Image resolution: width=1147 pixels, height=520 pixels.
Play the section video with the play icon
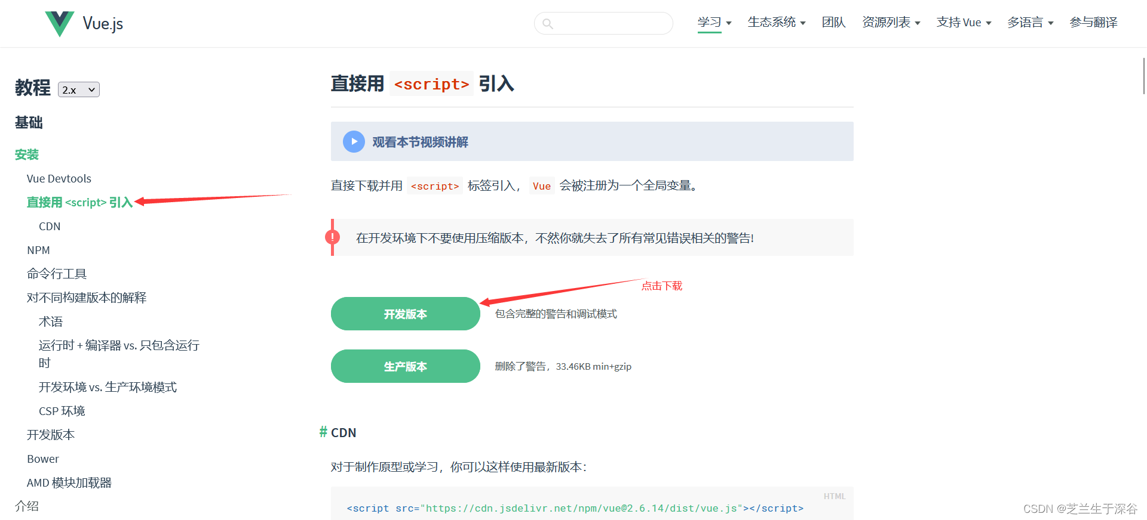tap(354, 141)
